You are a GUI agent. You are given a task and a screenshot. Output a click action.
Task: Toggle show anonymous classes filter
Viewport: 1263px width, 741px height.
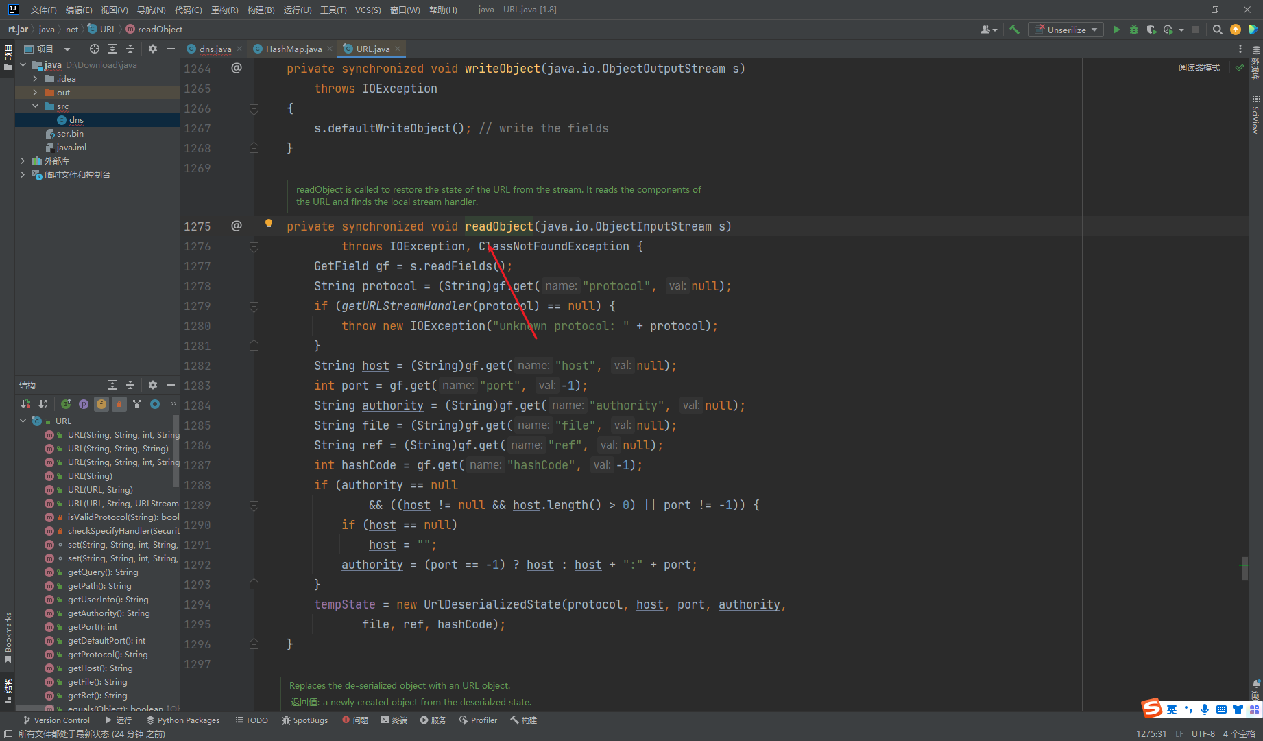pos(137,404)
